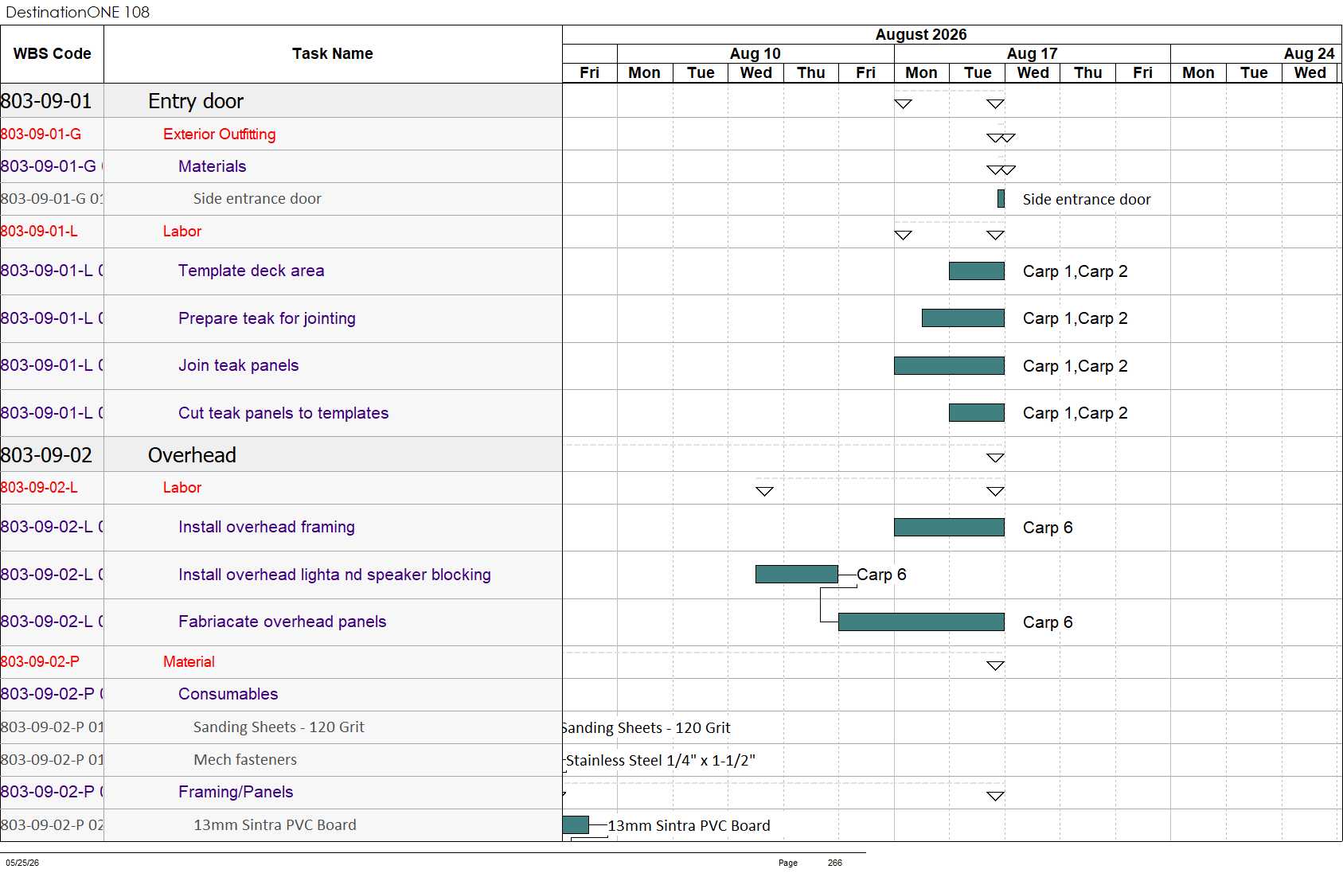Select Side entrance door in Task Name column
The width and height of the screenshot is (1343, 873).
pos(257,199)
